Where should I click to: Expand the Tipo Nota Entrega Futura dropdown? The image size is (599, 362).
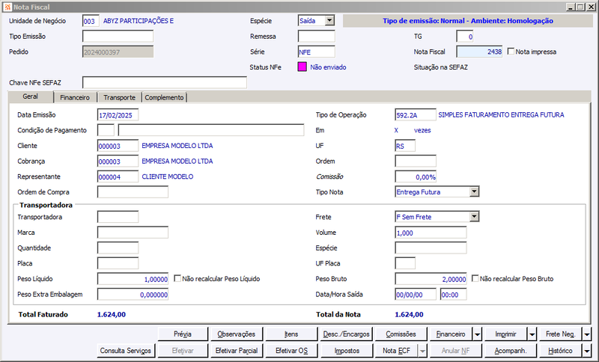coord(474,191)
